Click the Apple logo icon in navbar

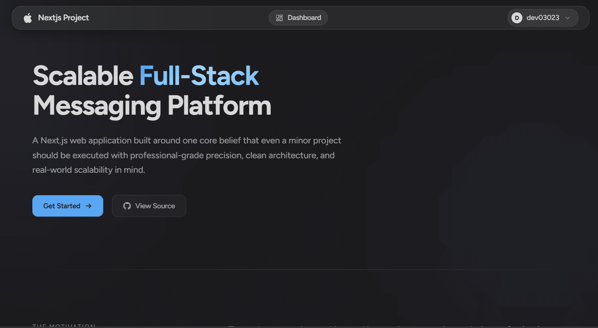tap(28, 18)
